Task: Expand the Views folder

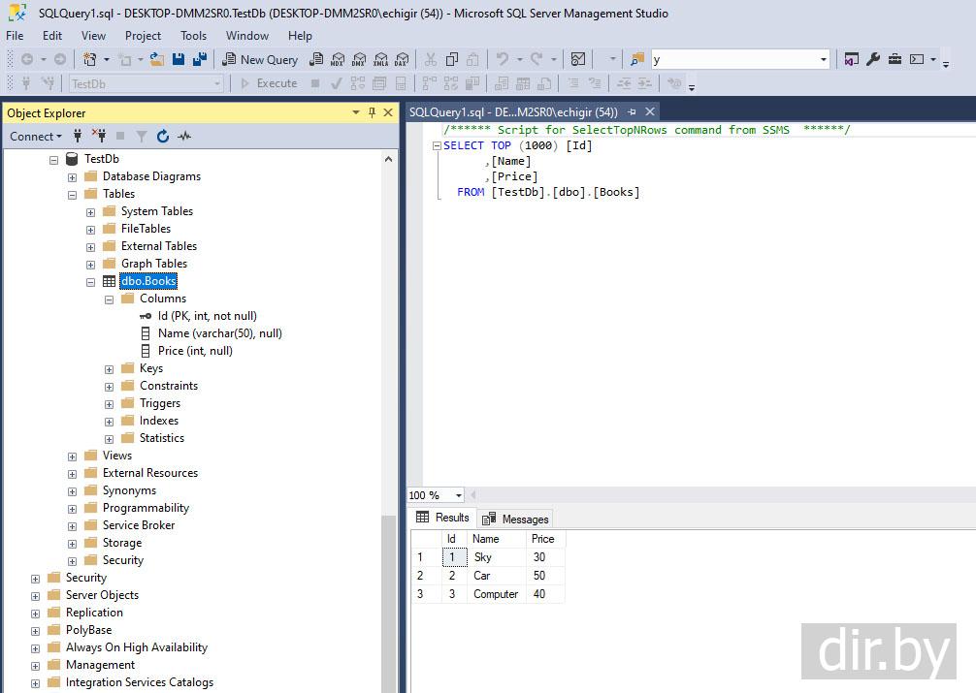Action: 72,456
